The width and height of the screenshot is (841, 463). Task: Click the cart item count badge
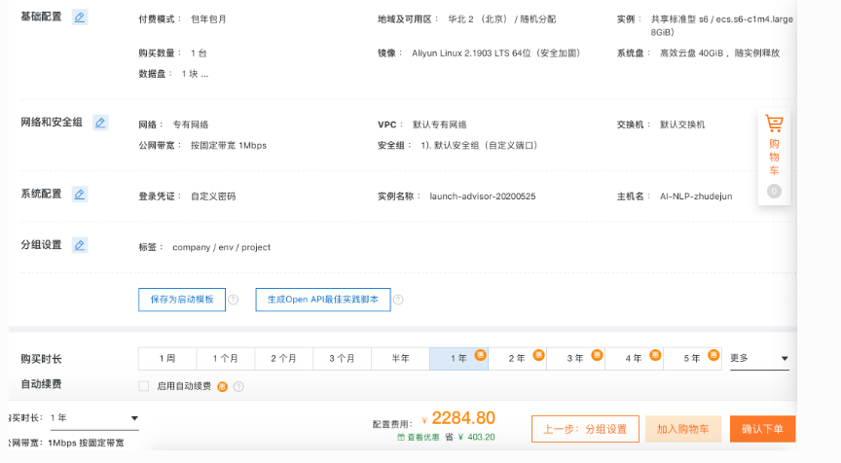(774, 192)
